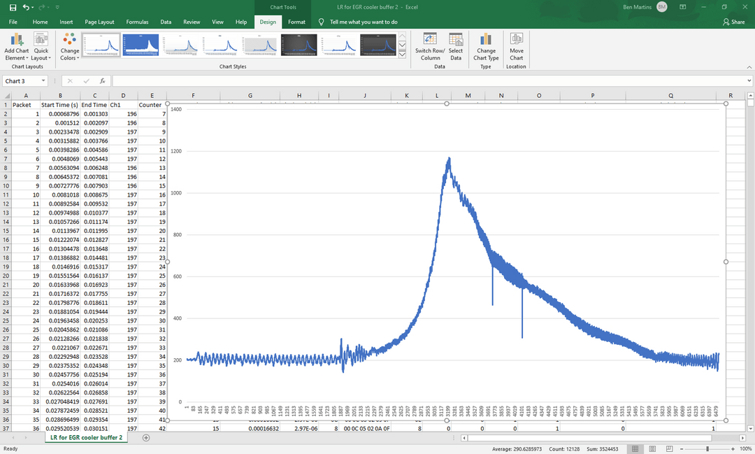Screen dimensions: 755x454
Task: Click the Select All corner triangle
Action: point(6,95)
